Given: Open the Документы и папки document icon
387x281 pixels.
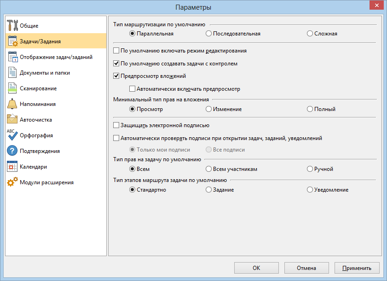Looking at the screenshot, I should point(12,73).
